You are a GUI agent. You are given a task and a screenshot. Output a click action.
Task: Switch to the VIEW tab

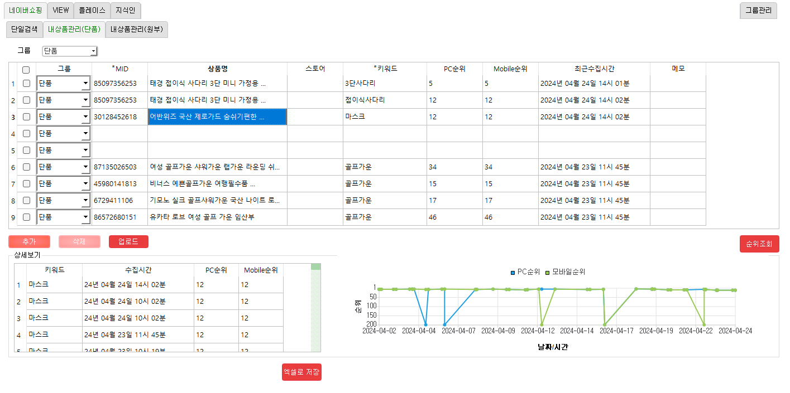60,10
